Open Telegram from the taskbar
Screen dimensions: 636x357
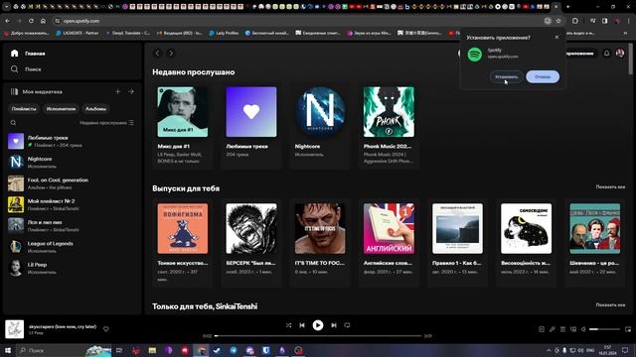click(234, 350)
